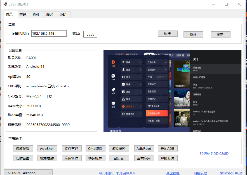
Task: Click the 应用 cube icon in TV preview
Action: point(113,76)
